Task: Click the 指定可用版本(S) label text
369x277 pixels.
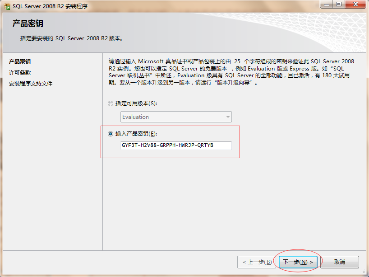Action: [x=136, y=103]
